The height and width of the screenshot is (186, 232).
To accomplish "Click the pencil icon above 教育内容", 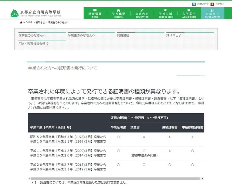I will (x=142, y=10).
